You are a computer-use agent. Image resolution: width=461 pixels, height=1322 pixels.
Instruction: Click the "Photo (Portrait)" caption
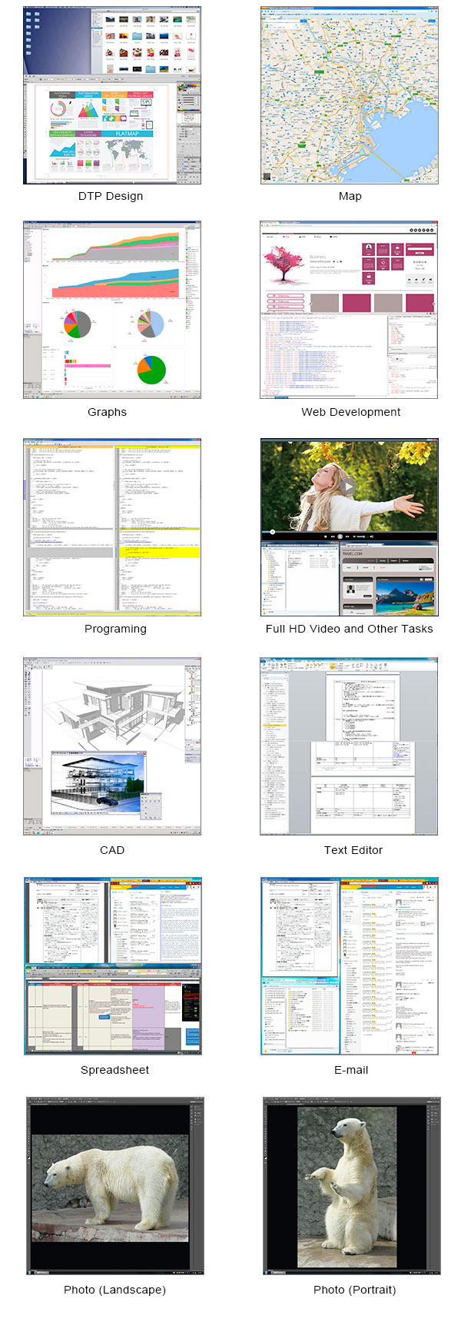(x=355, y=1290)
